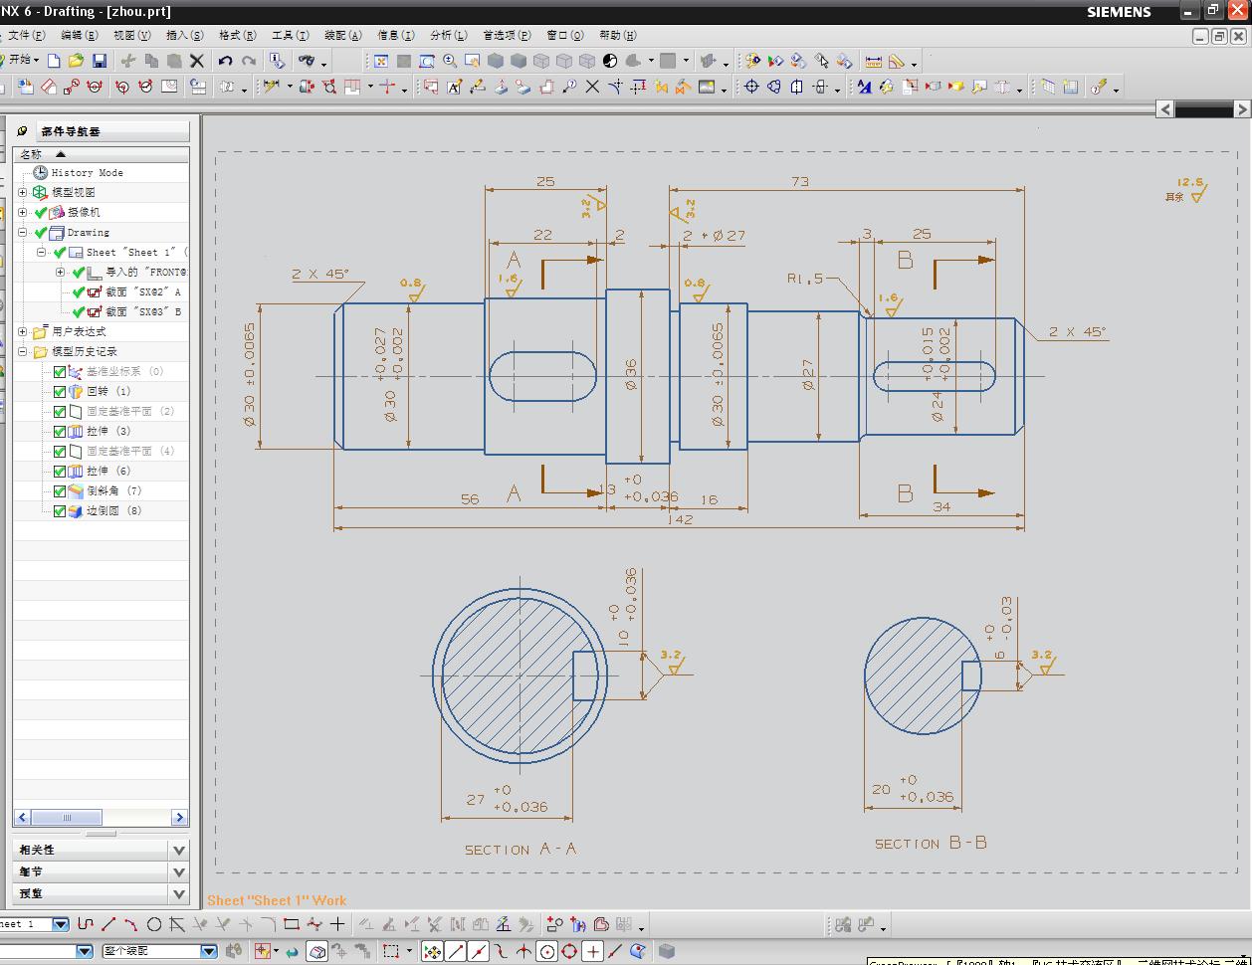Click the Delete X icon in toolbar

[197, 61]
